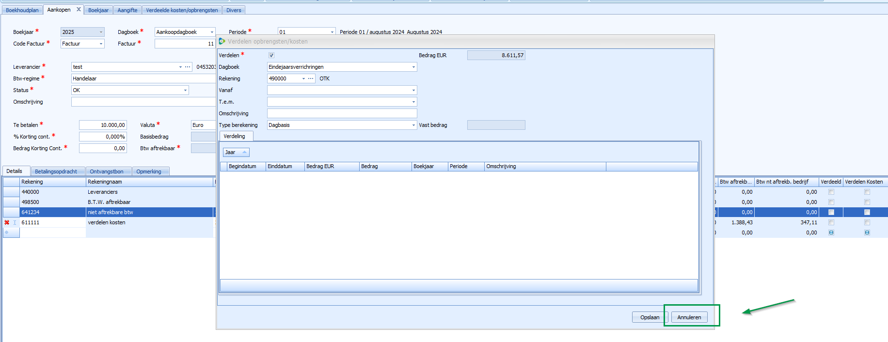
Task: Click the new-row asterisk marker in the details grid
Action: pos(7,233)
